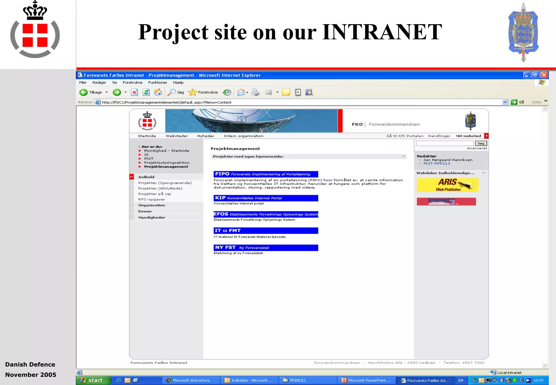
Task: Open dropdown arrow next to forward button
Action: [x=125, y=92]
